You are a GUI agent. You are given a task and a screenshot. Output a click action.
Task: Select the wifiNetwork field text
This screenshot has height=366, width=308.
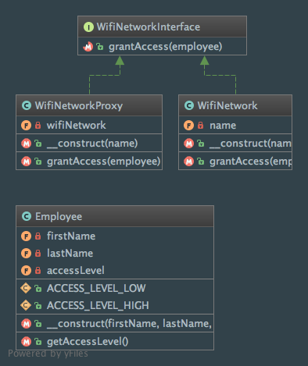77,126
